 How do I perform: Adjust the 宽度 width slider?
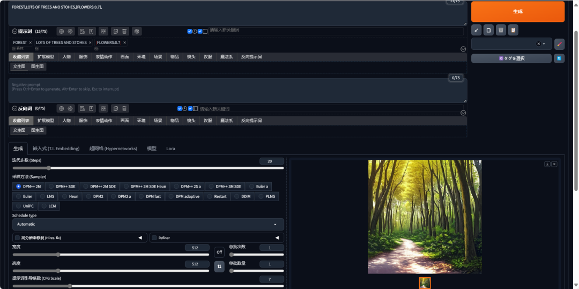click(x=111, y=255)
